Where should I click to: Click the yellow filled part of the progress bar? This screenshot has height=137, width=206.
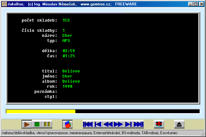pyautogui.click(x=41, y=111)
